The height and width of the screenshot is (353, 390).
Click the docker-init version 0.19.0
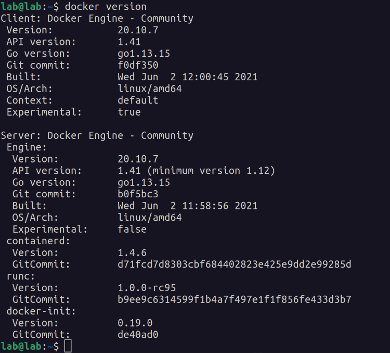coord(135,323)
